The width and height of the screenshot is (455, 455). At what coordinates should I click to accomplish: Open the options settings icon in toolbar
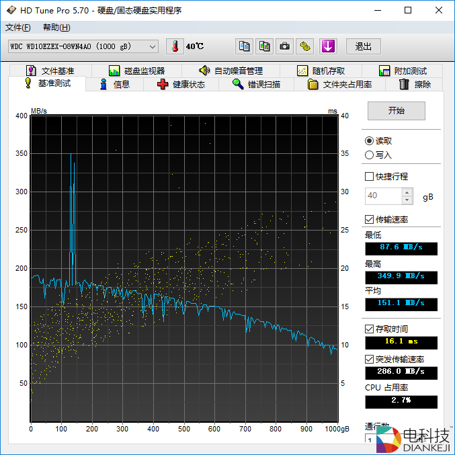coord(306,46)
